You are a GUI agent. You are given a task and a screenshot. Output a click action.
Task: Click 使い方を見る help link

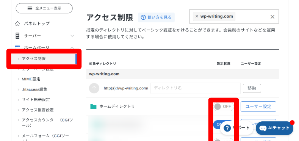[156, 17]
